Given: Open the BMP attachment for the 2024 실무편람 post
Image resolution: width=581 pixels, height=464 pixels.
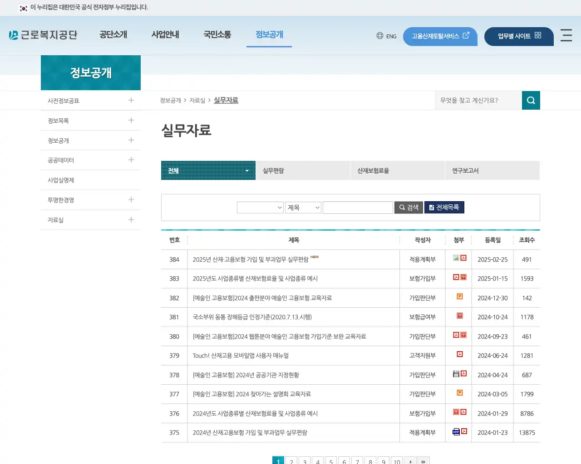Looking at the screenshot, I should 455,431.
